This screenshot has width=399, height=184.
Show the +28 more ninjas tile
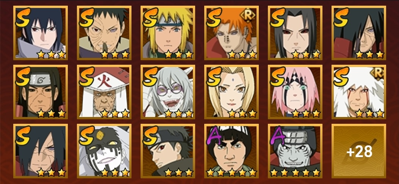click(358, 151)
